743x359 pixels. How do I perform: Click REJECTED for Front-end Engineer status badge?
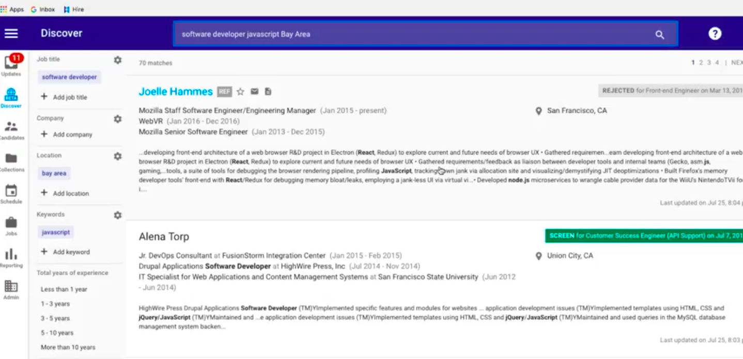pos(671,91)
